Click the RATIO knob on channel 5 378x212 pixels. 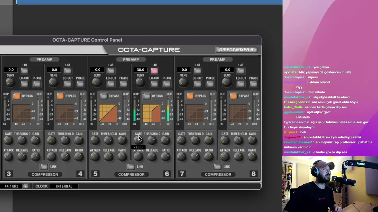tap(122, 157)
